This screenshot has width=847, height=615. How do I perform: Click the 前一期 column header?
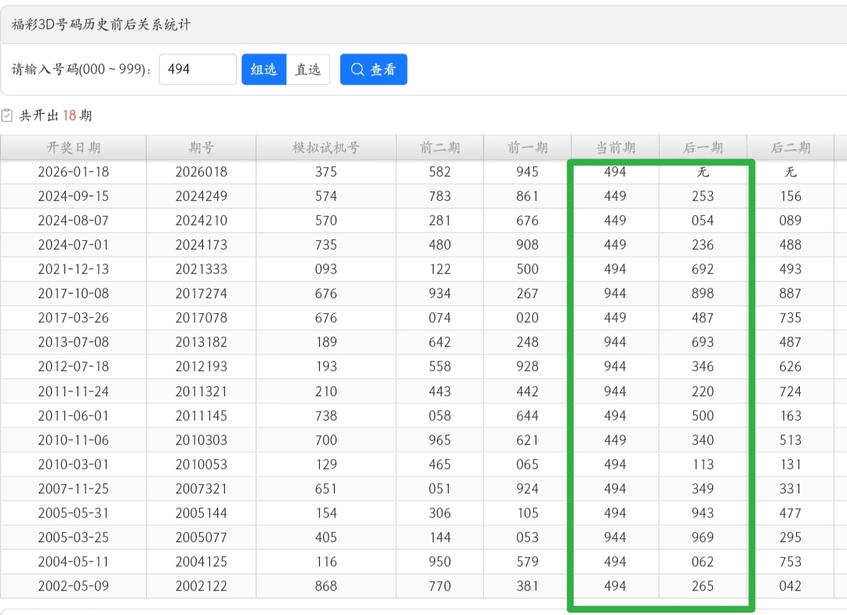click(x=528, y=147)
